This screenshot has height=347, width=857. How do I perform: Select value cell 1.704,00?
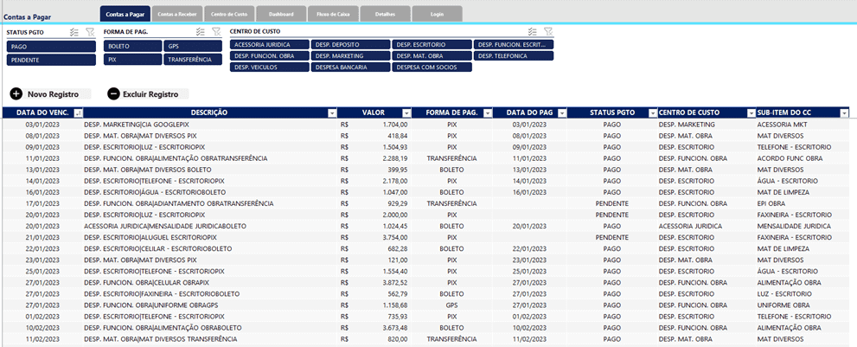[374, 125]
